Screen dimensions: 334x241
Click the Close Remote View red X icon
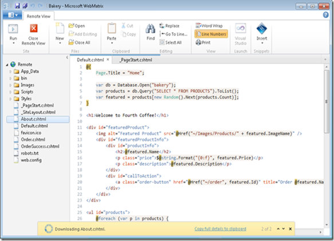click(33, 28)
